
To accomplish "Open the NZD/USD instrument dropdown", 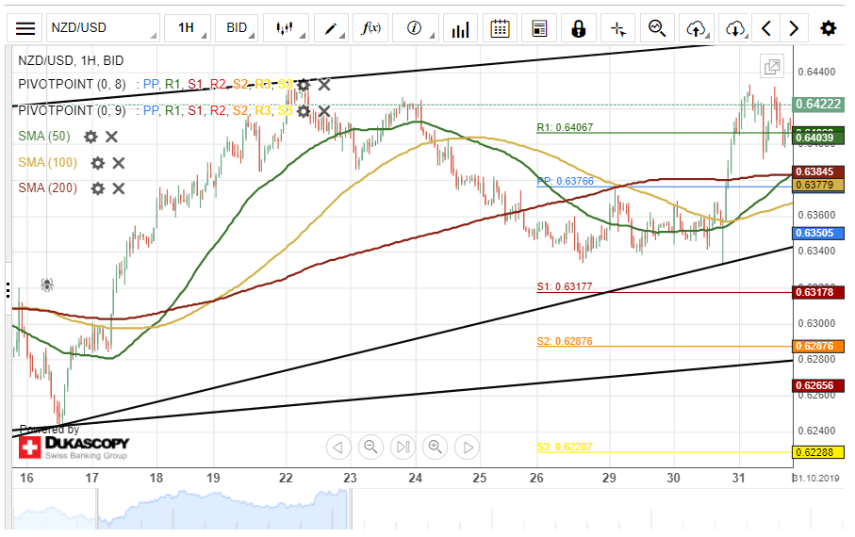I will point(102,28).
